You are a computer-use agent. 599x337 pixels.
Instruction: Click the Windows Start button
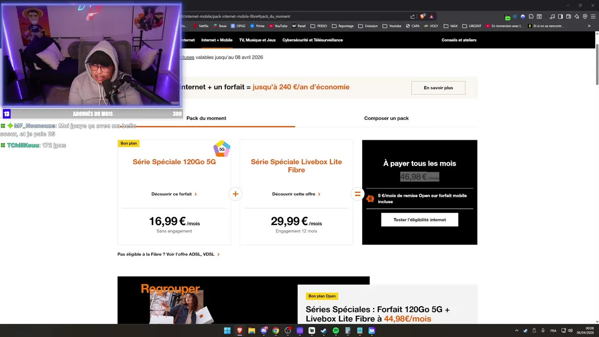[x=227, y=330]
